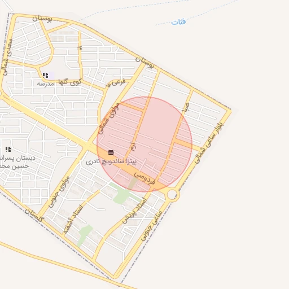Select the بلوار ساعی شمالی boulevard label
The height and width of the screenshot is (289, 289).
(x=208, y=143)
